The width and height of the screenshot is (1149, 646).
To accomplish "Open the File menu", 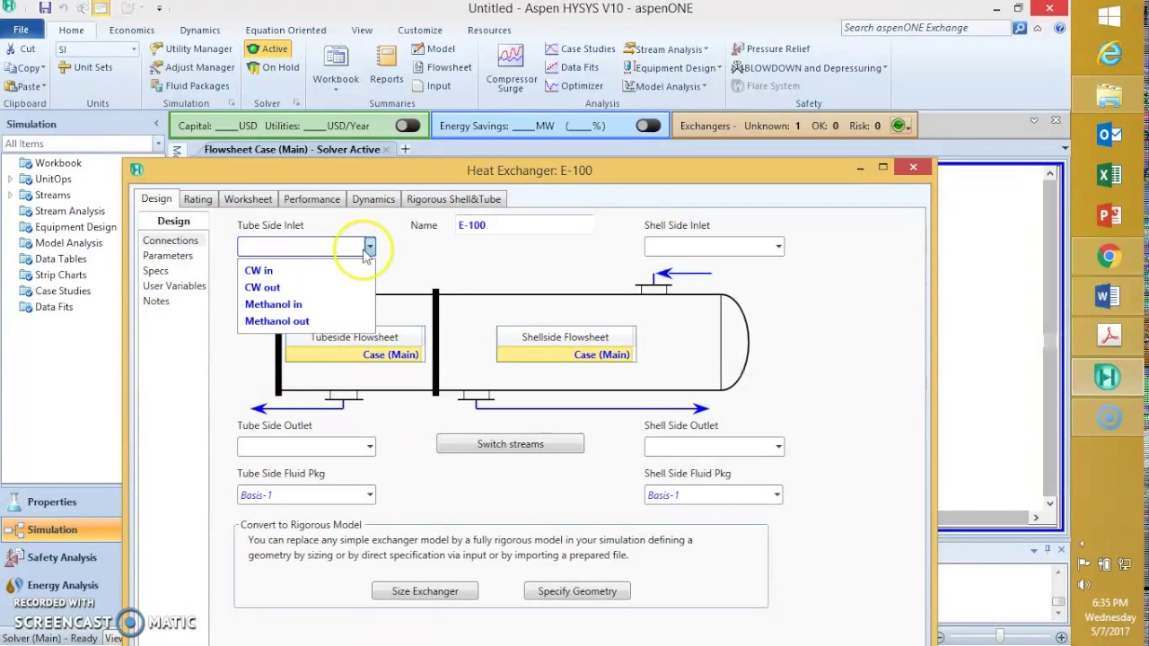I will coord(21,30).
